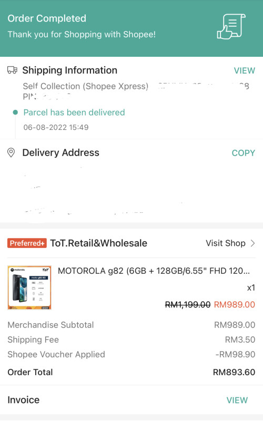Tap the Order Completed banner
This screenshot has height=423, width=263.
(131, 28)
